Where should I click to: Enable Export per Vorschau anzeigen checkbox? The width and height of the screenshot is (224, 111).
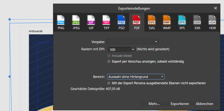tap(109, 62)
